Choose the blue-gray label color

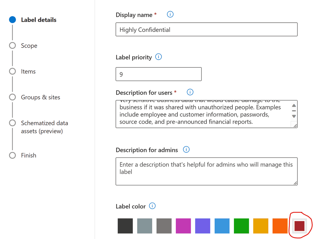pyautogui.click(x=145, y=226)
